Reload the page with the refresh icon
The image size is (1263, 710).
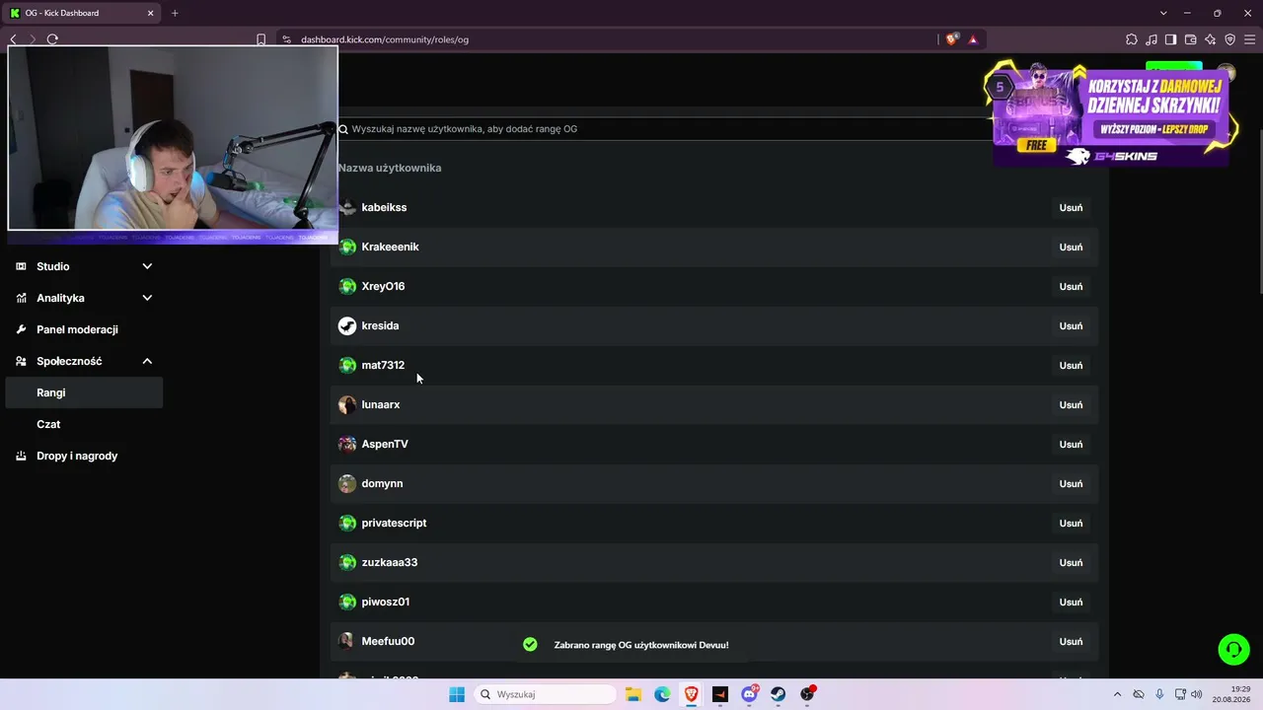(52, 39)
